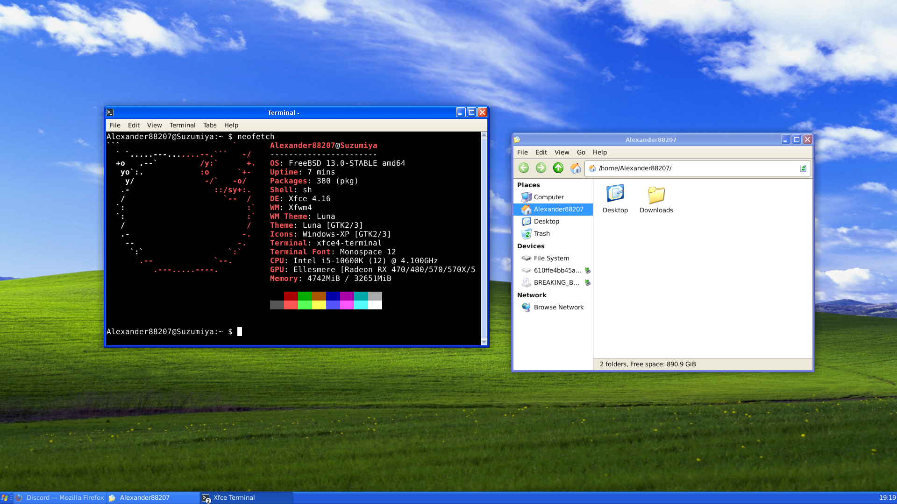
Task: Expand the Network section in file manager sidebar
Action: (x=531, y=295)
